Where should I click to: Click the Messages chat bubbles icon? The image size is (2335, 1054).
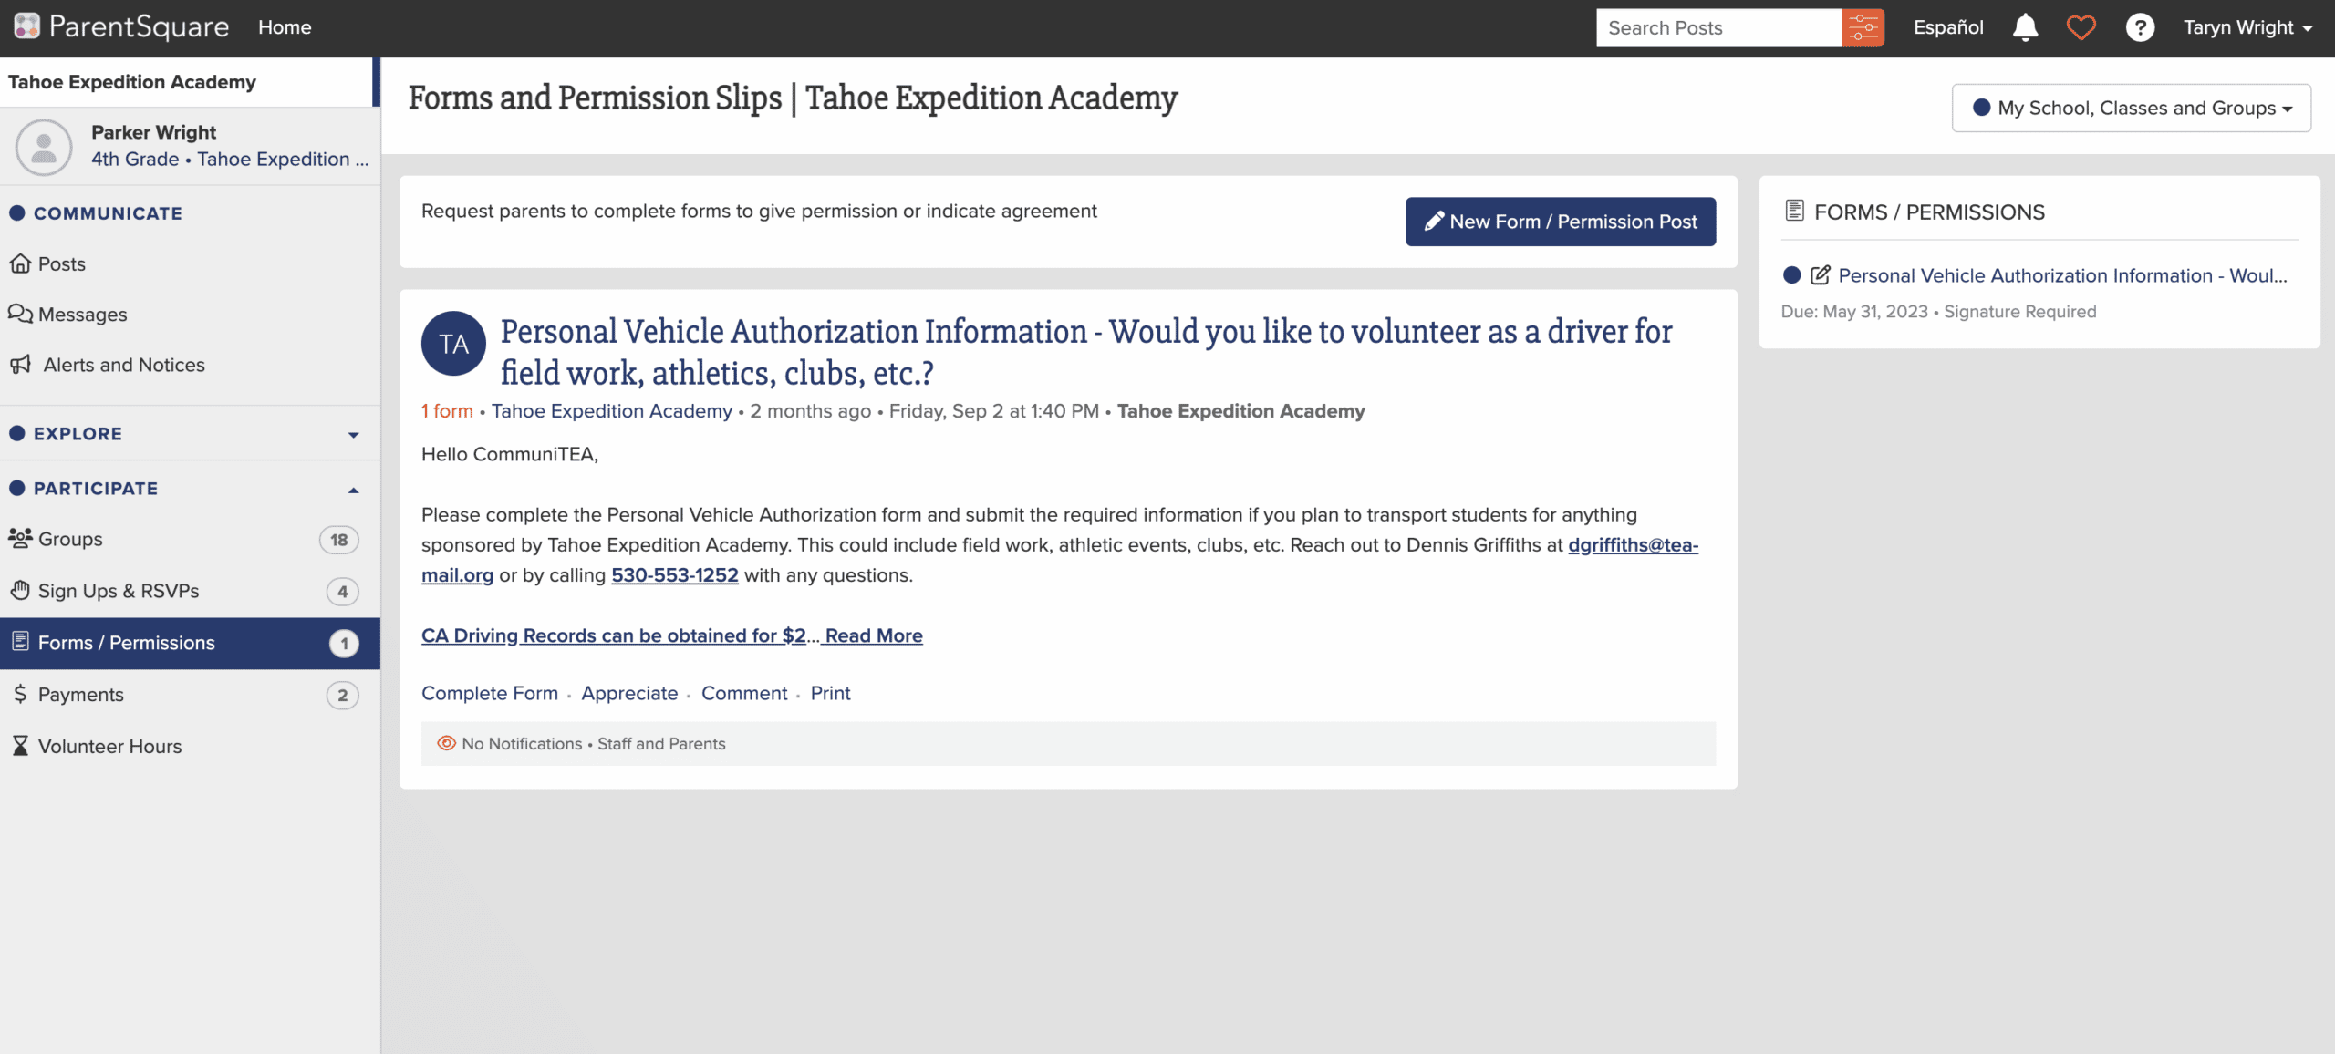click(20, 314)
